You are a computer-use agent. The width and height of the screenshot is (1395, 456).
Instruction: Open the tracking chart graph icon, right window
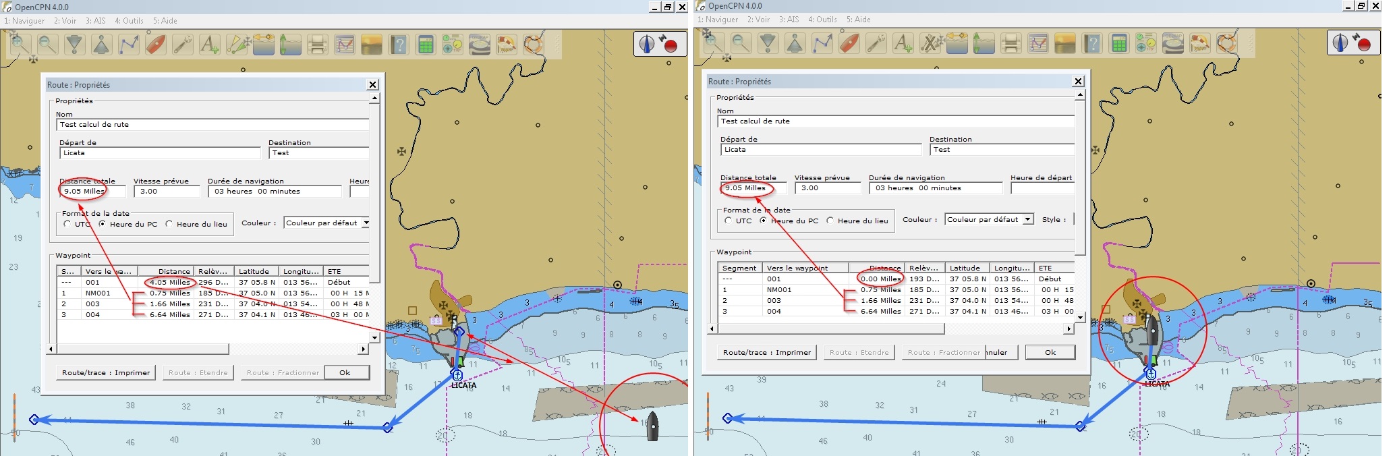(x=1038, y=45)
